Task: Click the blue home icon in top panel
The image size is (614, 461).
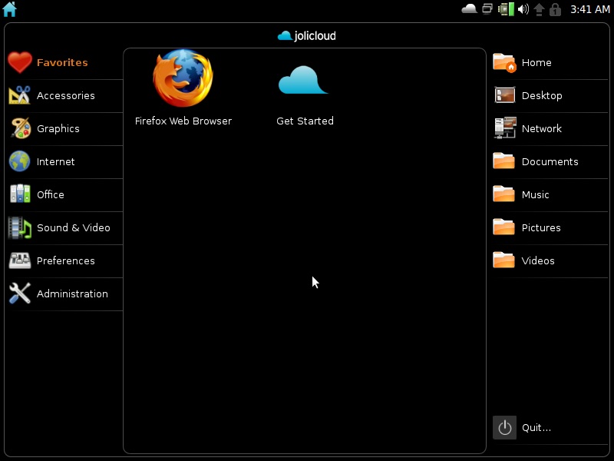Action: click(9, 9)
